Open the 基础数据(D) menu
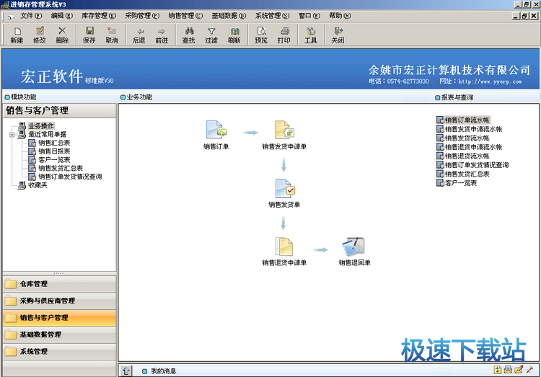The image size is (541, 377). 229,16
